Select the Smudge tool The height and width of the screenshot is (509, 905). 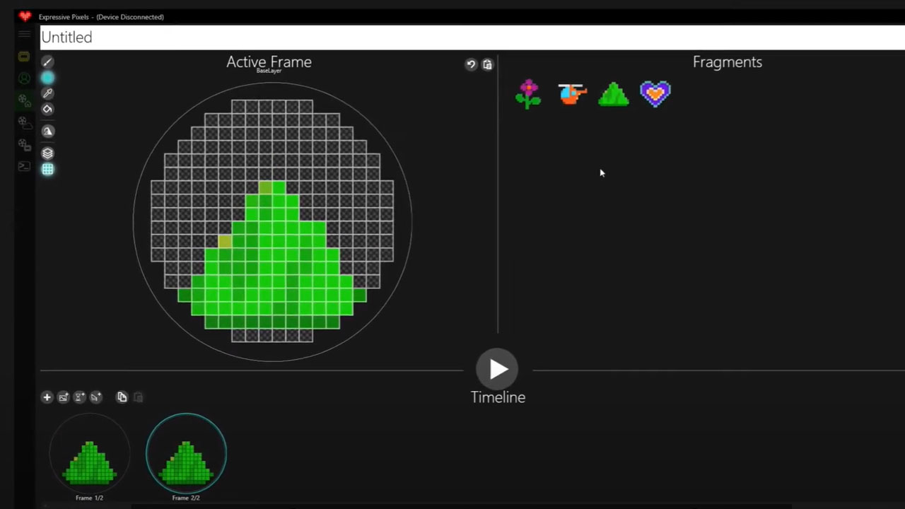pos(47,131)
